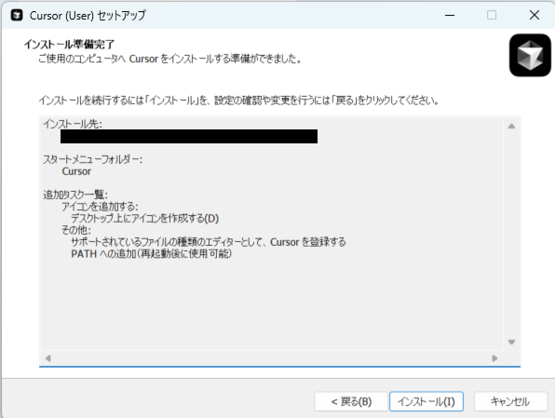
Task: Select the スタートメニューフォルダー: label
Action: [93, 160]
